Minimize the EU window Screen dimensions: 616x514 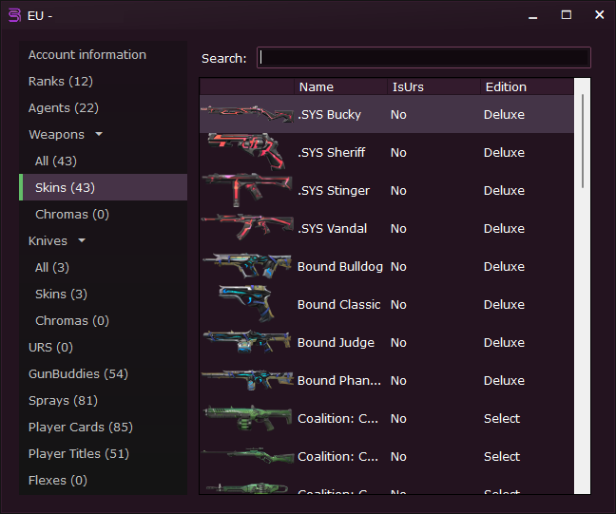point(532,15)
